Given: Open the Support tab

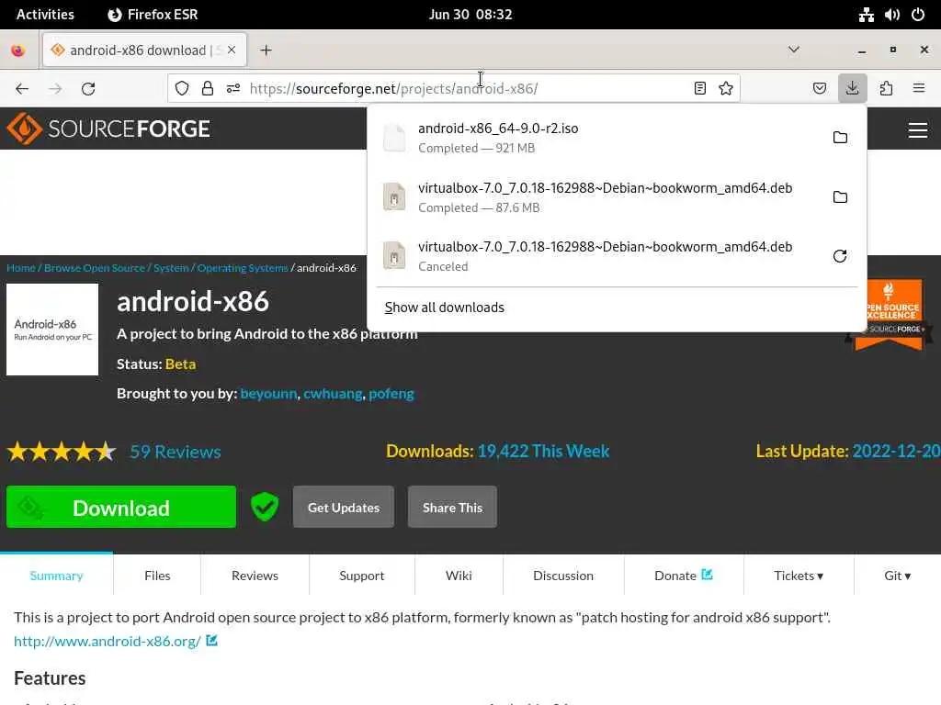Looking at the screenshot, I should tap(362, 576).
